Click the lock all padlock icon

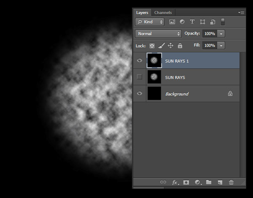[180, 46]
